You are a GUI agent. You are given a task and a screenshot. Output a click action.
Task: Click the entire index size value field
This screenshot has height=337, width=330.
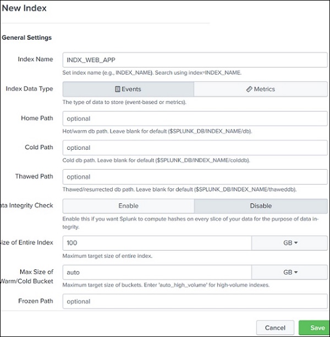[157, 243]
